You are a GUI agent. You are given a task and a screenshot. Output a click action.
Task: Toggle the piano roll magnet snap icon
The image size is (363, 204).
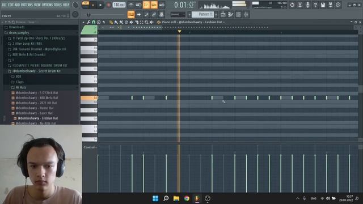click(94, 22)
